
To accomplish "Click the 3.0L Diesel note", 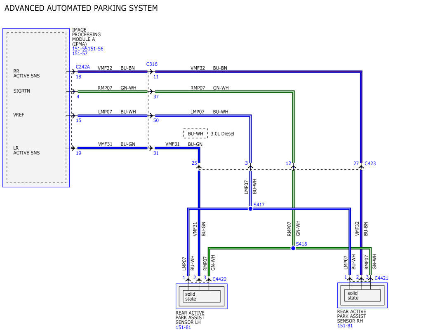I will click(x=222, y=134).
